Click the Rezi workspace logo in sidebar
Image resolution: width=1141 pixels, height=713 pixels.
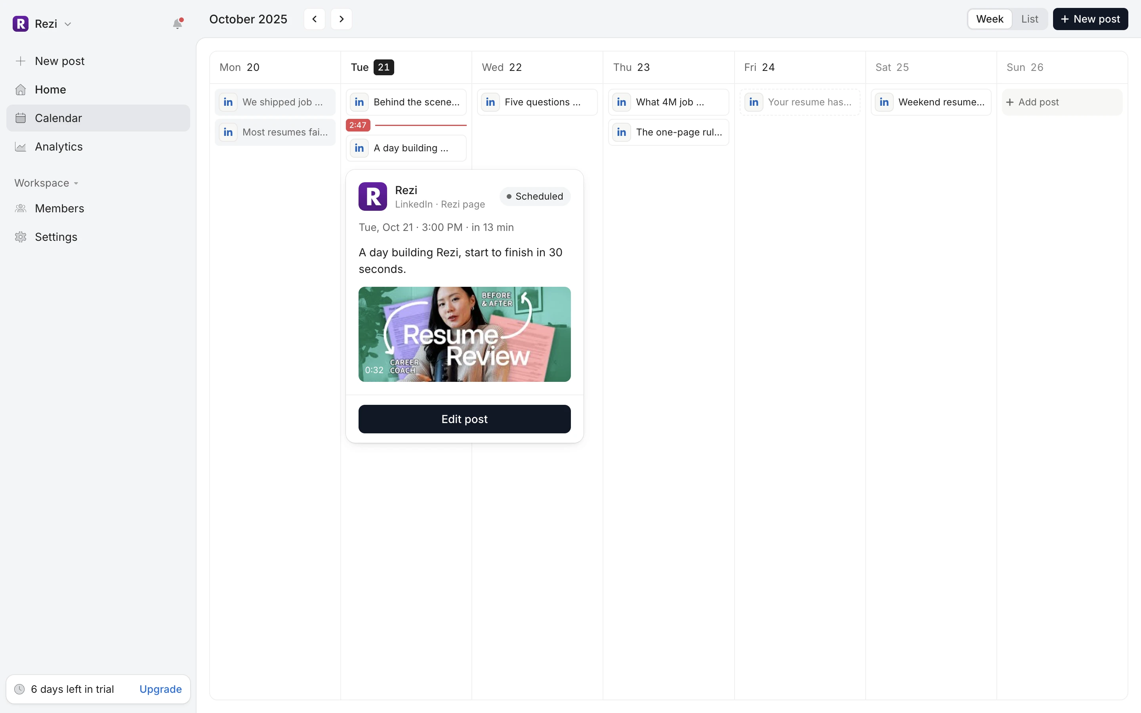click(20, 24)
